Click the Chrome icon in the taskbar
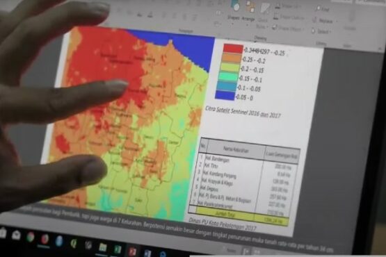The width and height of the screenshot is (386, 257). 31,237
